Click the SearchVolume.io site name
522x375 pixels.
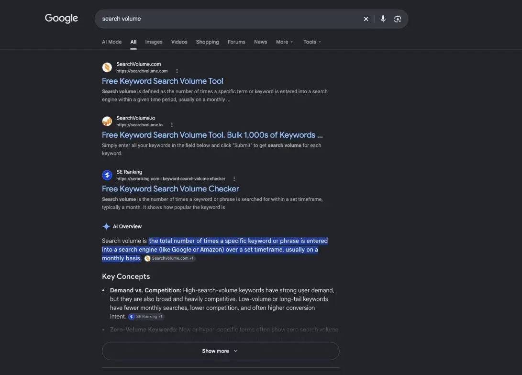click(x=136, y=118)
